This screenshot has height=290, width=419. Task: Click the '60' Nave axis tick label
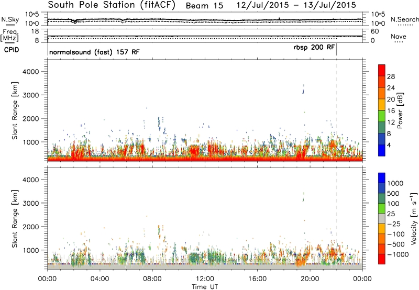(x=374, y=31)
